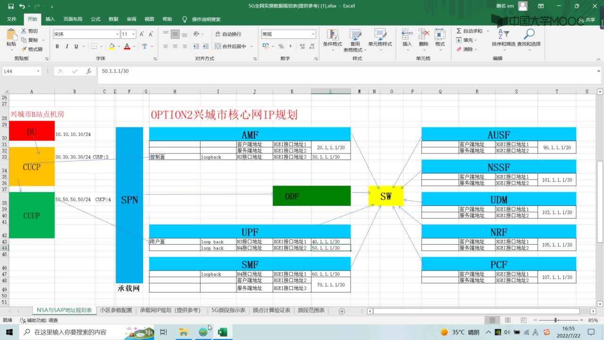
Task: Open Conditional Formatting (条件格式)
Action: point(332,40)
